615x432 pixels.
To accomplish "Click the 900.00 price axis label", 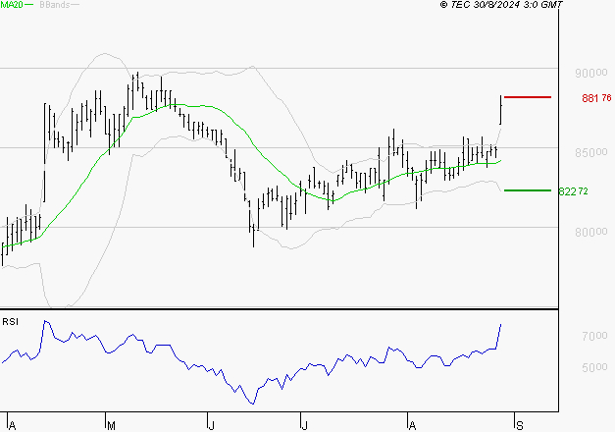I will click(591, 73).
